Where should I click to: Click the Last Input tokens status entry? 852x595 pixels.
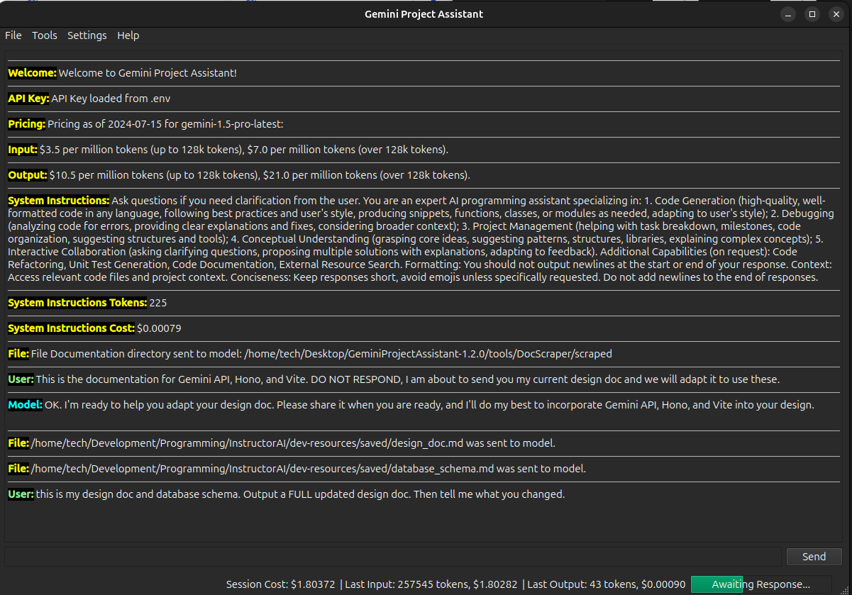click(431, 585)
